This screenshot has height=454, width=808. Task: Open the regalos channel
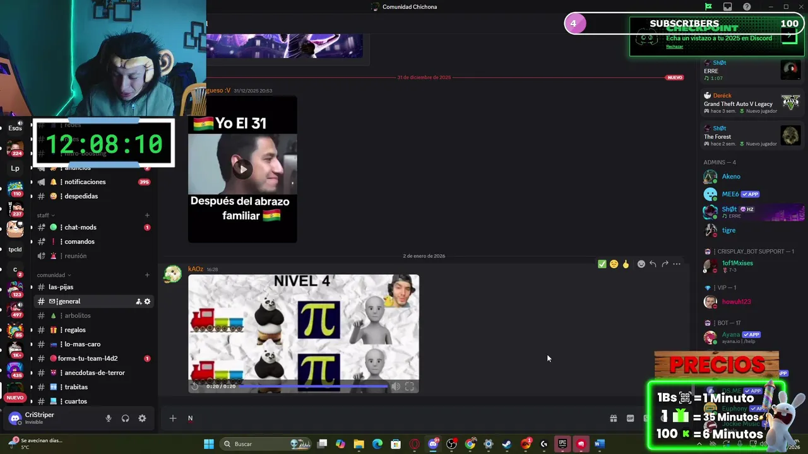[93, 330]
